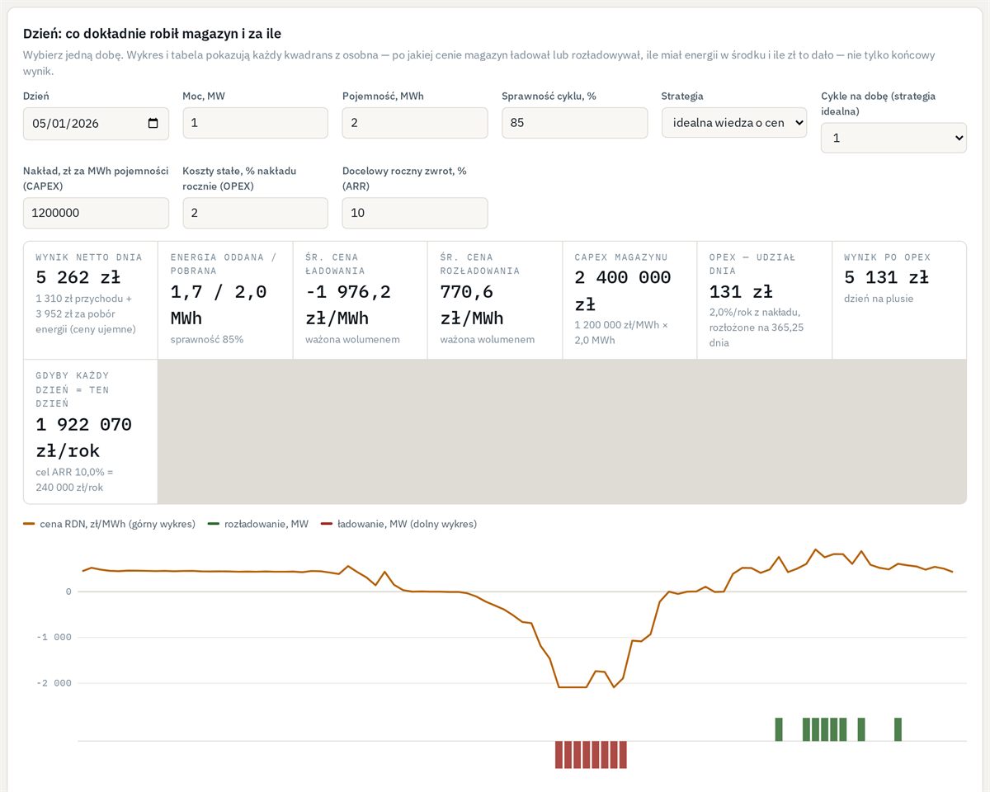Viewport: 990px width, 792px height.
Task: Click the Dzień date input field
Action: [96, 124]
